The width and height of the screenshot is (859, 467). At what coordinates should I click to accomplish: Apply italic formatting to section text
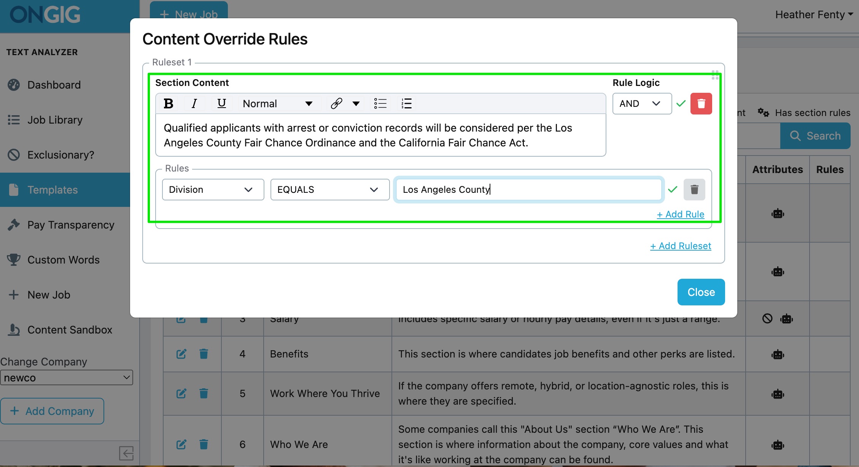click(194, 103)
